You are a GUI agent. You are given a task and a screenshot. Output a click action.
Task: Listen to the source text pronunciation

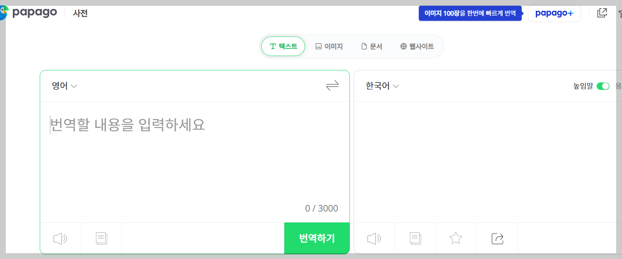60,238
